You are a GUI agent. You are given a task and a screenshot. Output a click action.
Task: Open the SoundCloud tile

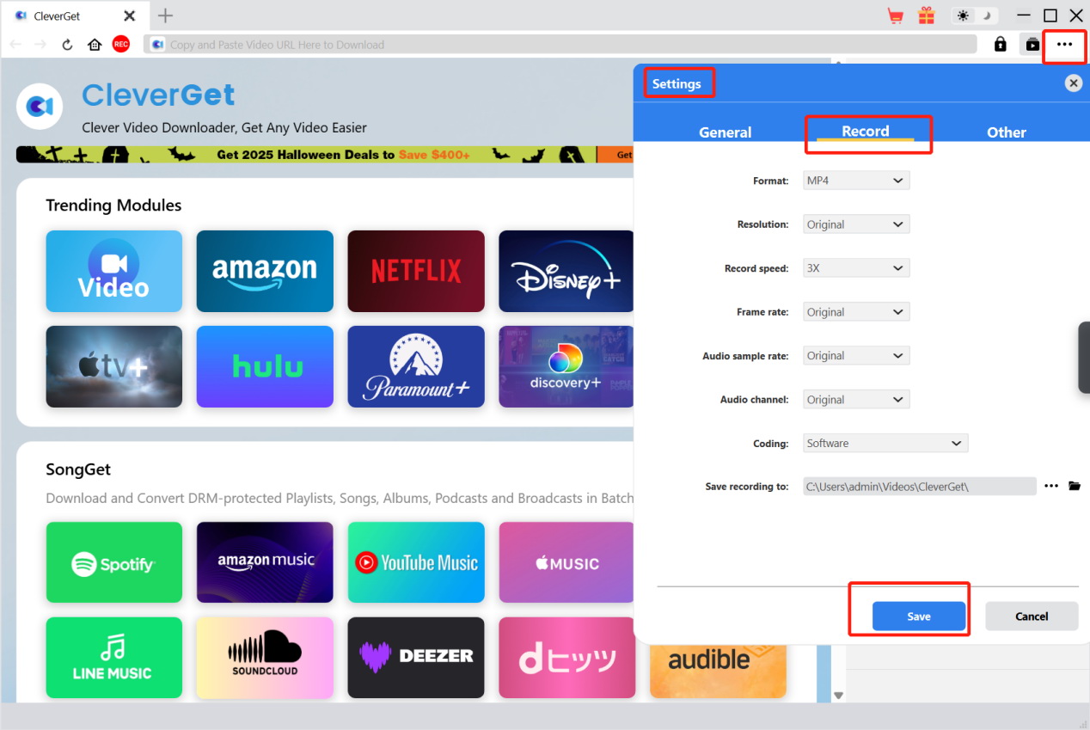(265, 657)
